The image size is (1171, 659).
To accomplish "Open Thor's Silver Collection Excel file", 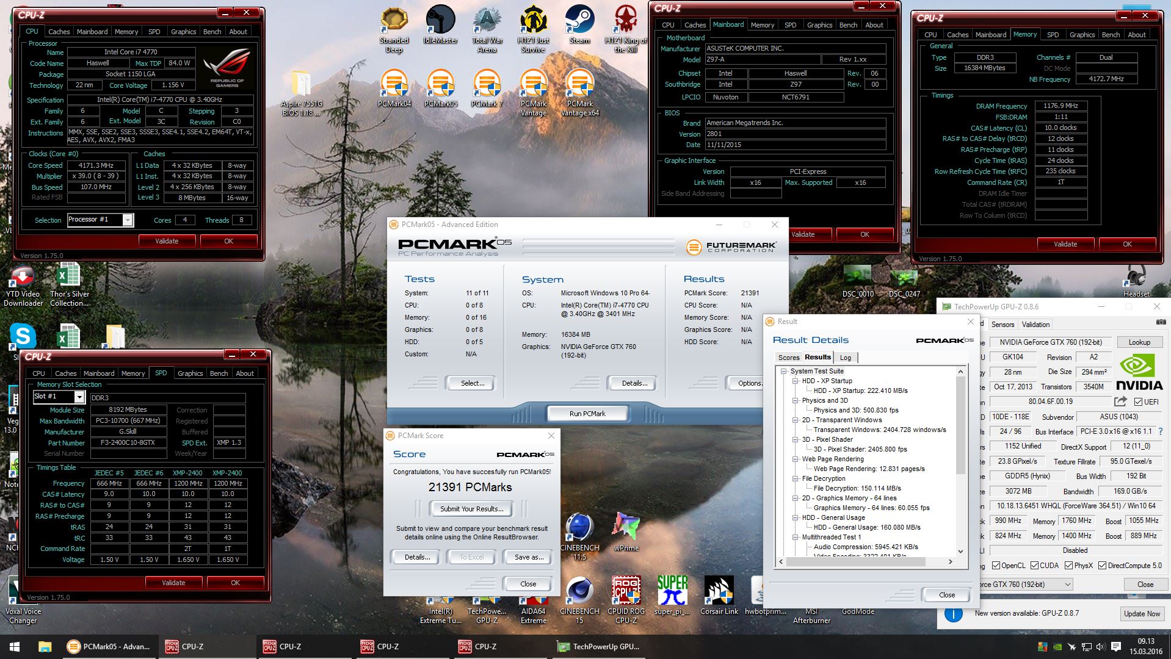I will (69, 286).
